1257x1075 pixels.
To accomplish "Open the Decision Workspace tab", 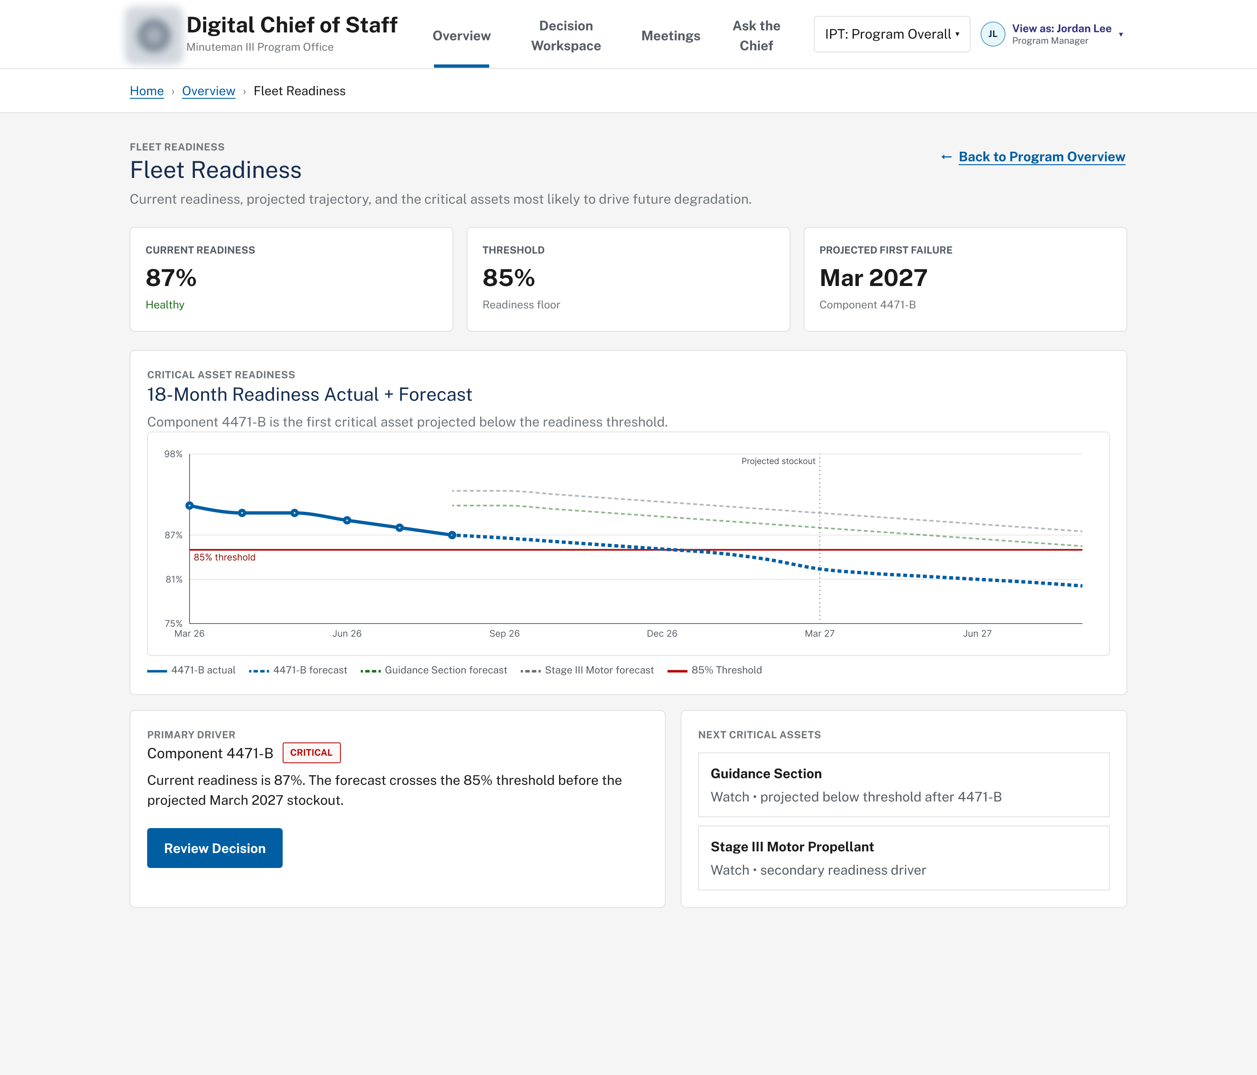I will point(566,36).
